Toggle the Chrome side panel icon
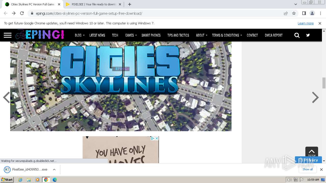The width and height of the screenshot is (326, 183). click(x=304, y=13)
